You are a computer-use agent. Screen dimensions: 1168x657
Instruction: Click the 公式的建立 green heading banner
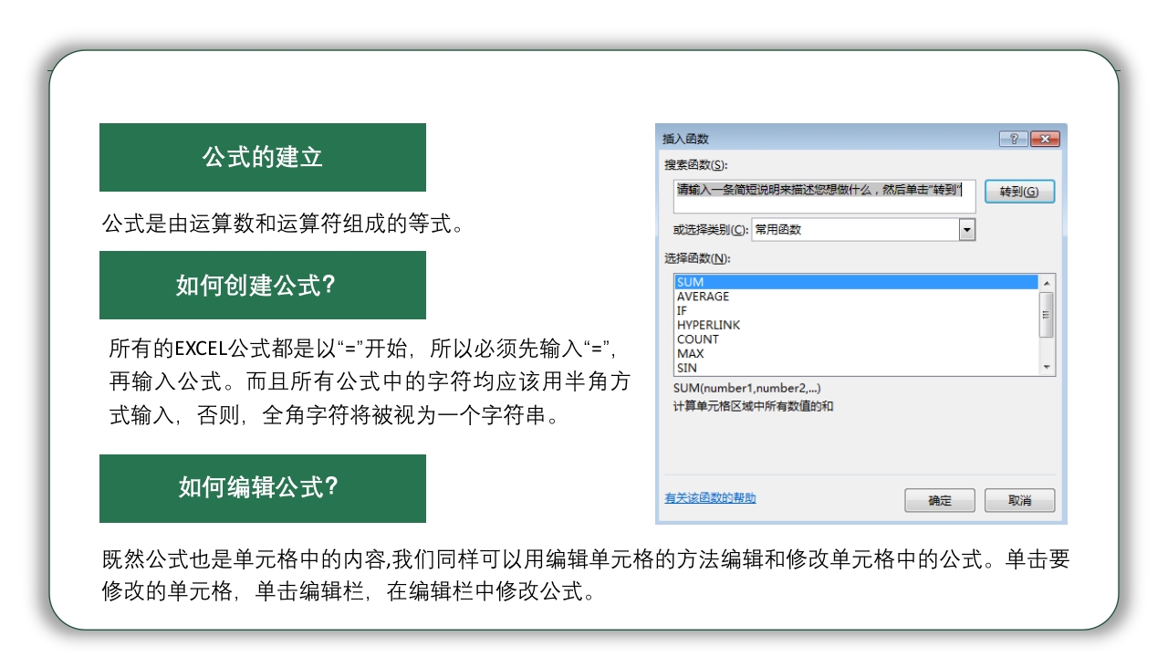click(262, 156)
